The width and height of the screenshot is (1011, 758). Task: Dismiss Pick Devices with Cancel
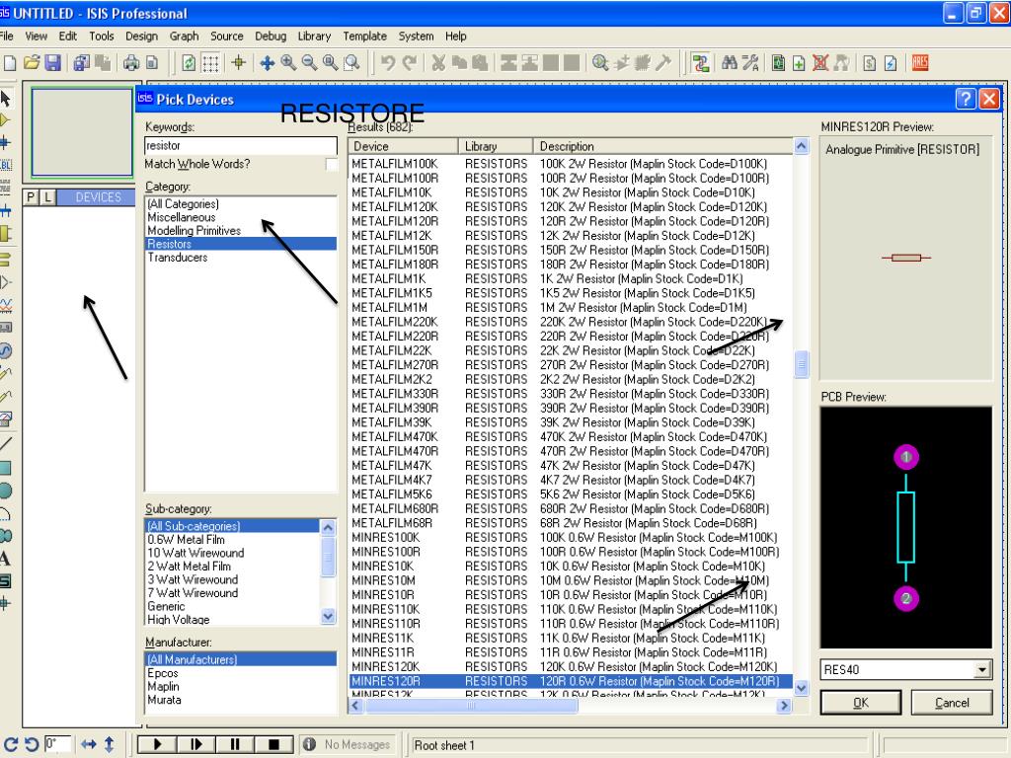click(x=952, y=703)
